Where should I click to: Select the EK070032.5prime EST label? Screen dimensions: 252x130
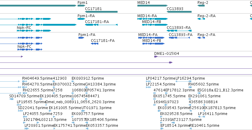(x=69, y=84)
